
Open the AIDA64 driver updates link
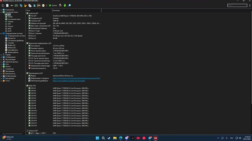(x=69, y=81)
